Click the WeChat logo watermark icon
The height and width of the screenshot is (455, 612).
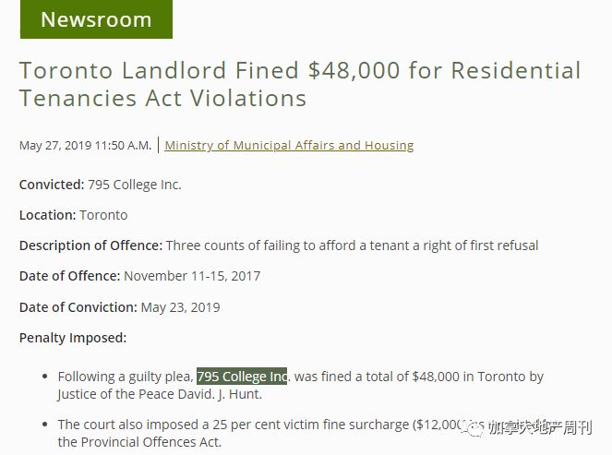(x=474, y=428)
